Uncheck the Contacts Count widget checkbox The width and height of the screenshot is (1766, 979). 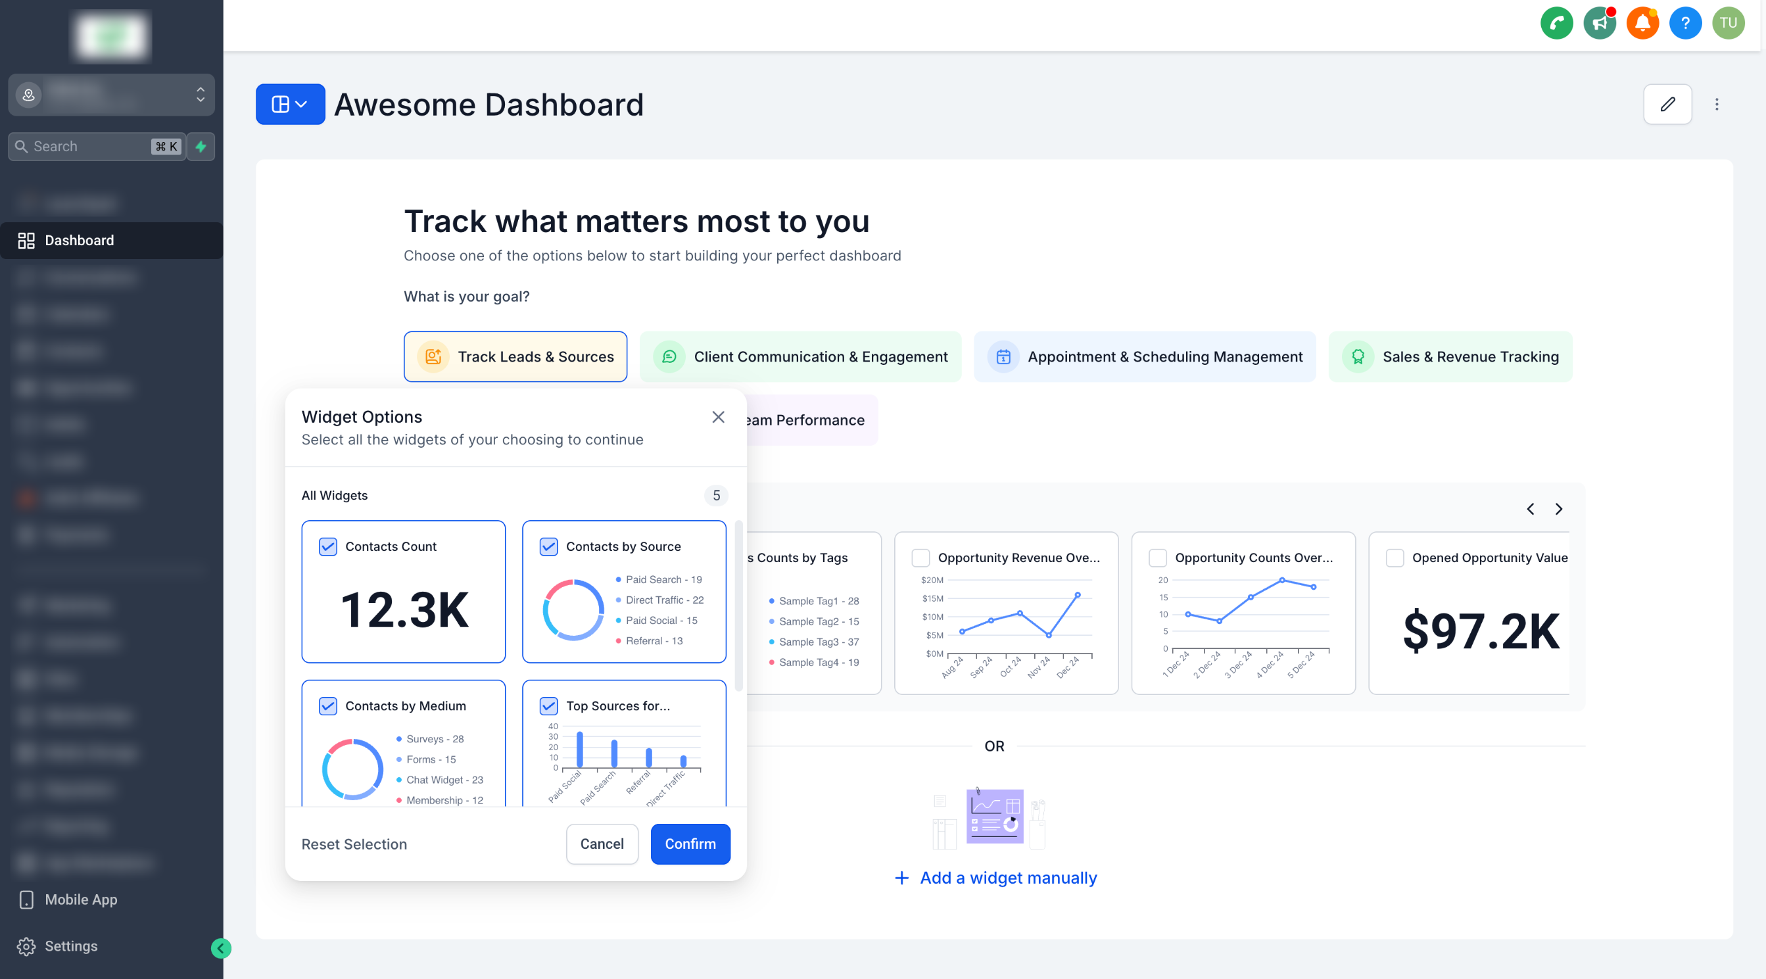click(327, 546)
